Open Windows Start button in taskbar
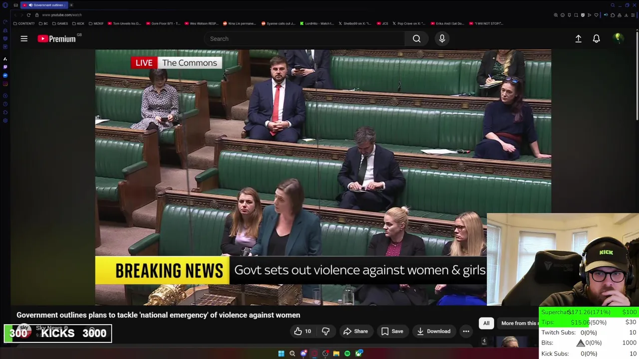Viewport: 639px width, 359px height. (281, 354)
